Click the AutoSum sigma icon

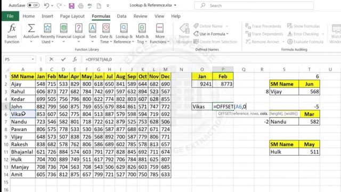point(31,28)
